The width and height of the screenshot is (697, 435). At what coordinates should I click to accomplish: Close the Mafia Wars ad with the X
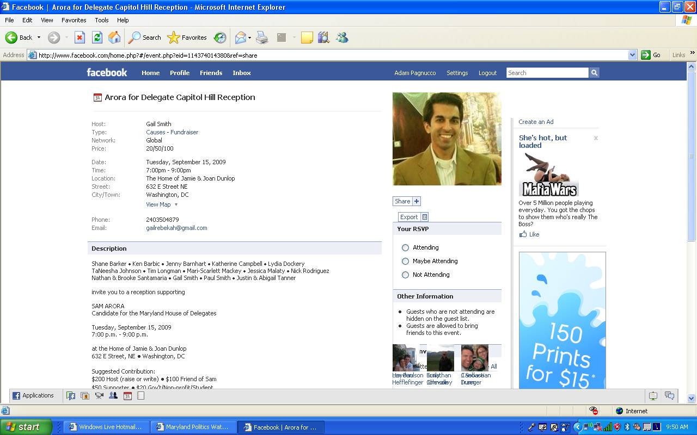click(596, 138)
